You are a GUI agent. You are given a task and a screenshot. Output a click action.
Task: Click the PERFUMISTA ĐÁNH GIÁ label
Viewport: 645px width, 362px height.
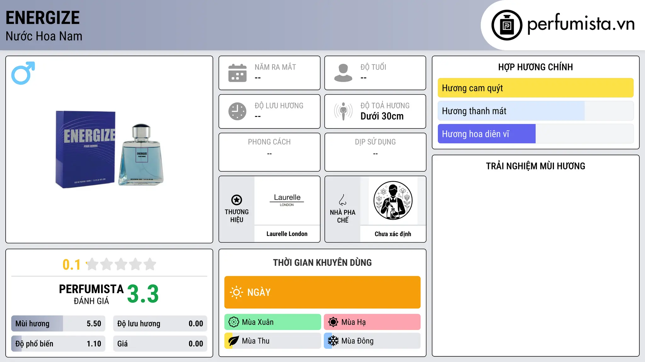(x=91, y=294)
